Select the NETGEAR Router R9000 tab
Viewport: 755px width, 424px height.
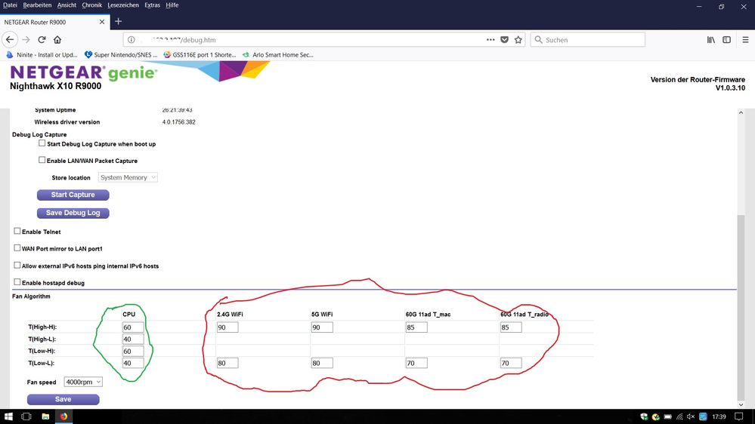[x=54, y=22]
